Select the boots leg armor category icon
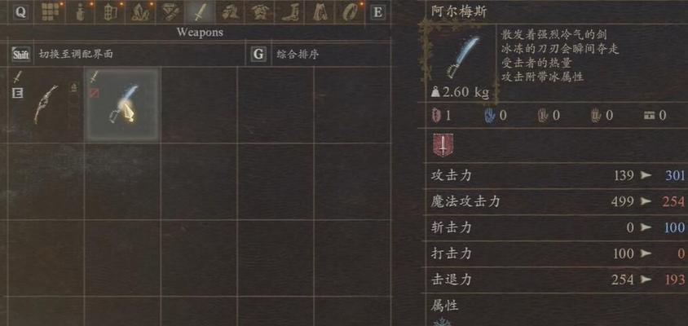The height and width of the screenshot is (326, 688). [289, 11]
